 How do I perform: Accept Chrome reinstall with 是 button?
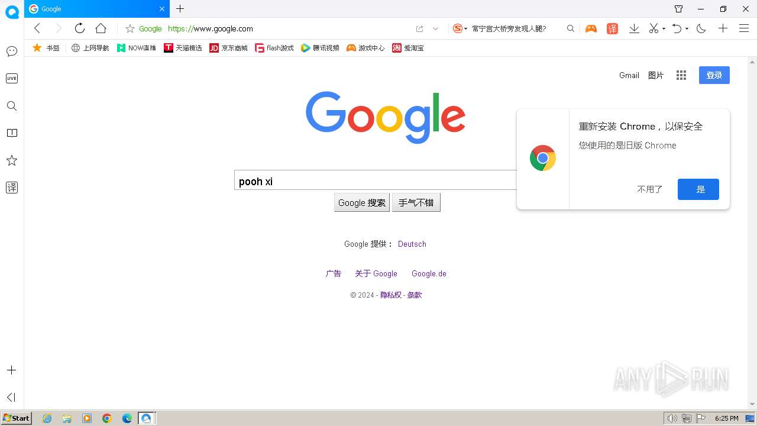[698, 189]
